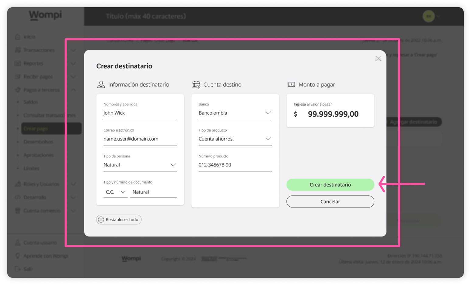The image size is (471, 285).
Task: Open the Tipo de producto dropdown
Action: 235,139
